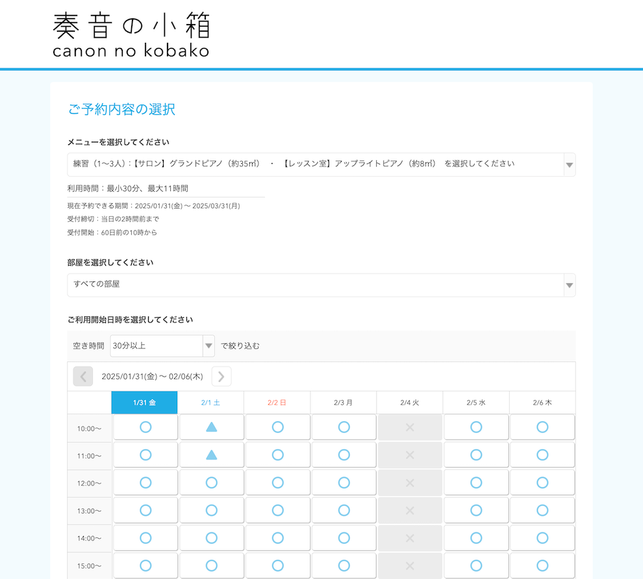
Task: Click the triangle slot at 11:00 on 2/1
Action: (212, 455)
